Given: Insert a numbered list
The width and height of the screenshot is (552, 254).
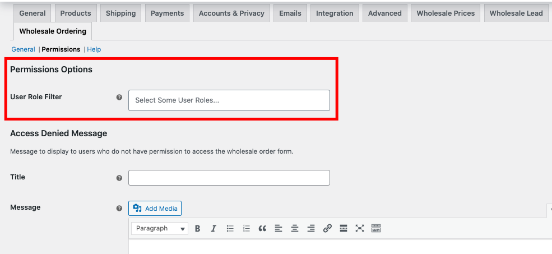Looking at the screenshot, I should [x=246, y=228].
